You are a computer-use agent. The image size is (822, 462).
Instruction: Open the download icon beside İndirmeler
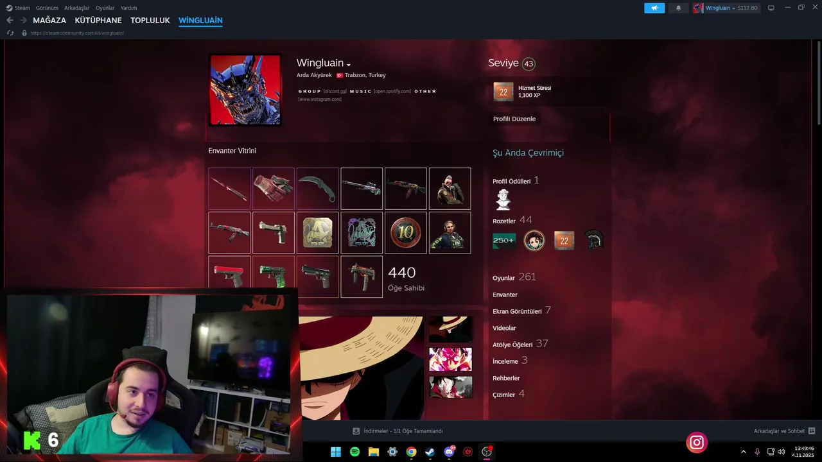click(x=356, y=431)
